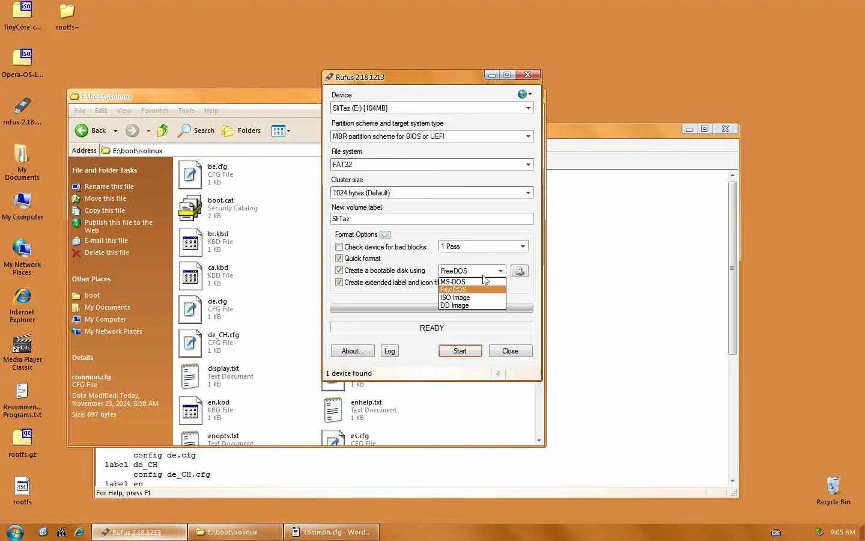The image size is (865, 541).
Task: Select My Network Places desktop icon
Action: click(22, 257)
